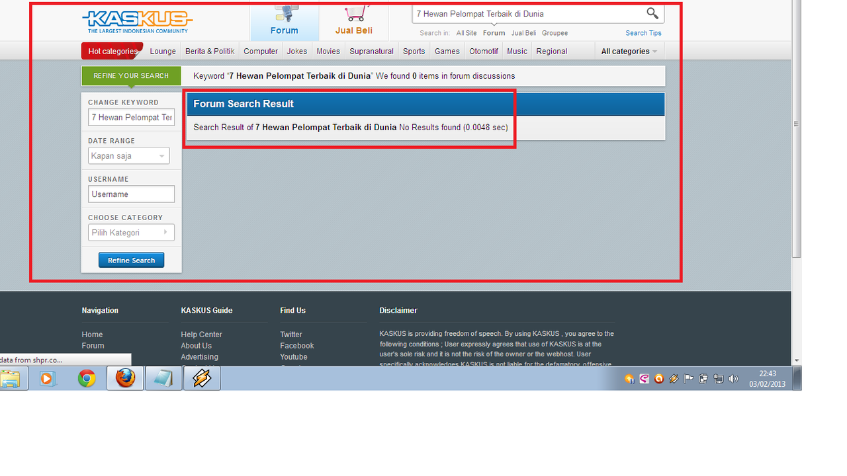
Task: Open Movies category
Action: click(x=328, y=51)
